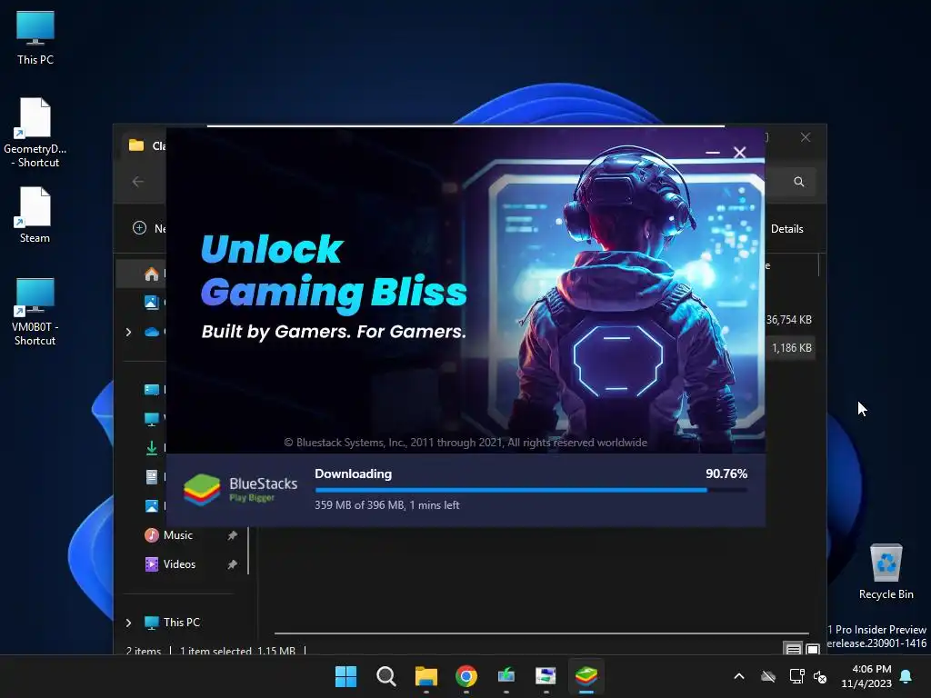Select the Desktop icon in Explorer sidebar
This screenshot has width=931, height=698.
click(x=152, y=389)
